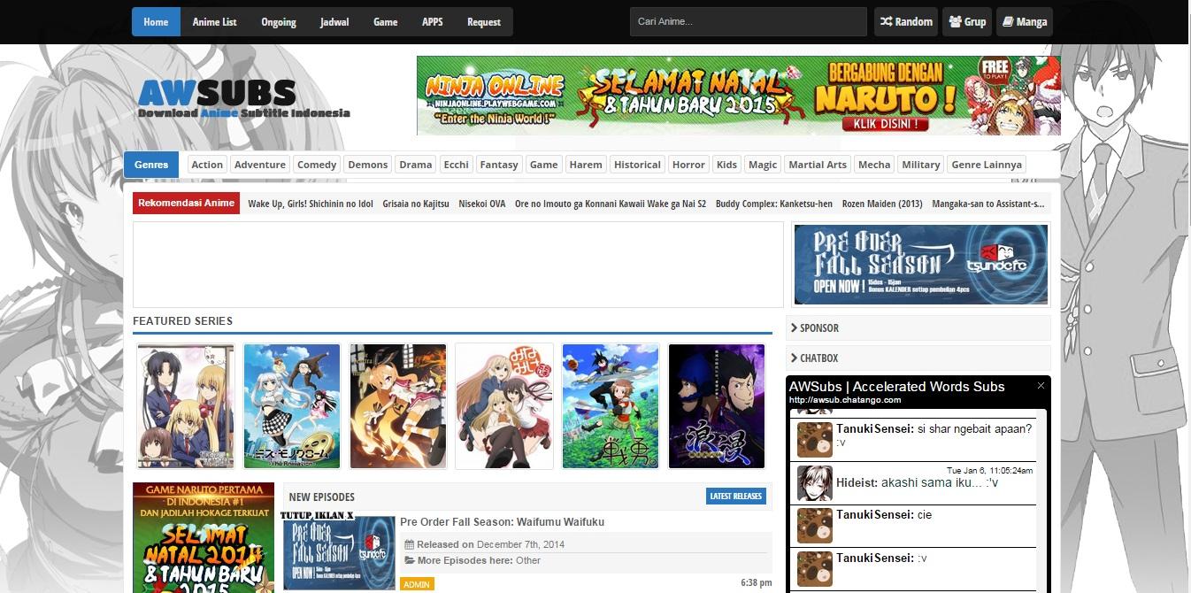Filter by Game genre tag

[543, 165]
